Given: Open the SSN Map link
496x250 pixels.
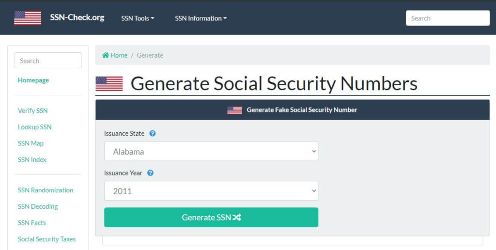Looking at the screenshot, I should [31, 143].
